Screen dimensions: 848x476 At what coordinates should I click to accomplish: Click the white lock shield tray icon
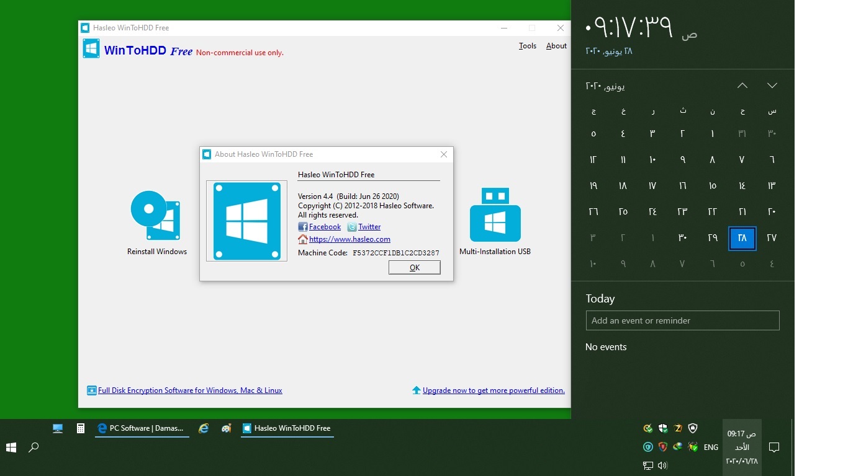coord(693,428)
